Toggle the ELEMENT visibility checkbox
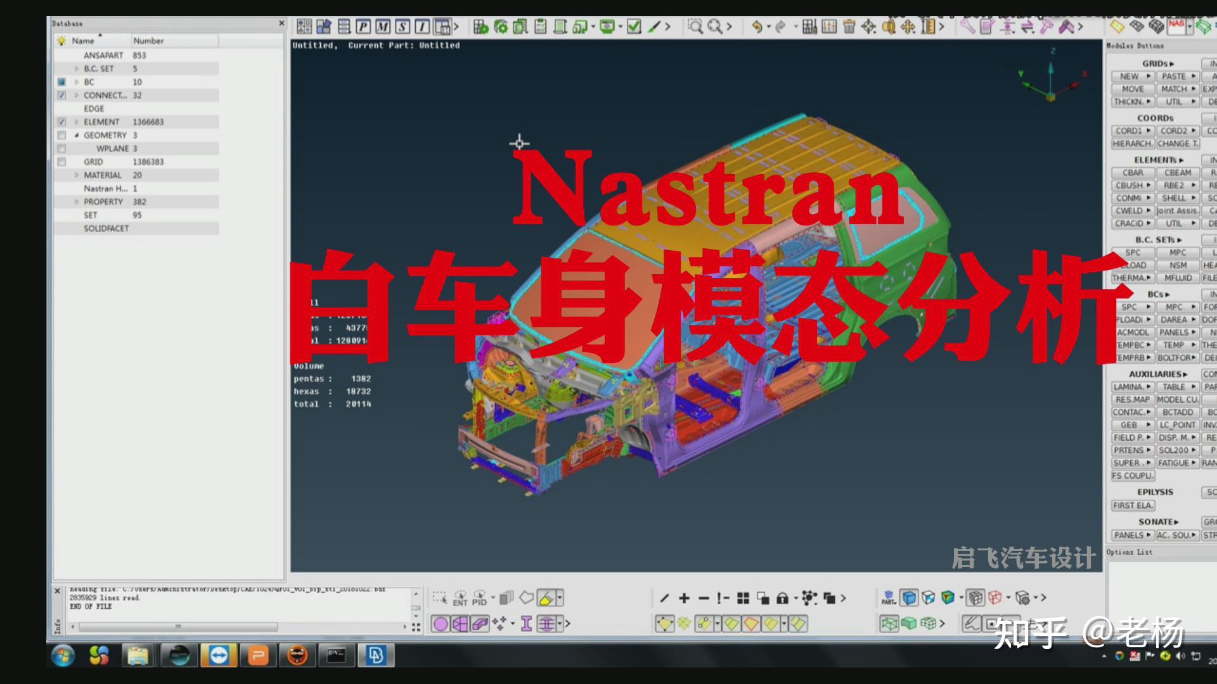The image size is (1217, 684). tap(61, 121)
